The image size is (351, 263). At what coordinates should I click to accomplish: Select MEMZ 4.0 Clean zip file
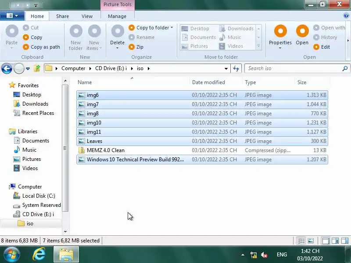click(202, 150)
